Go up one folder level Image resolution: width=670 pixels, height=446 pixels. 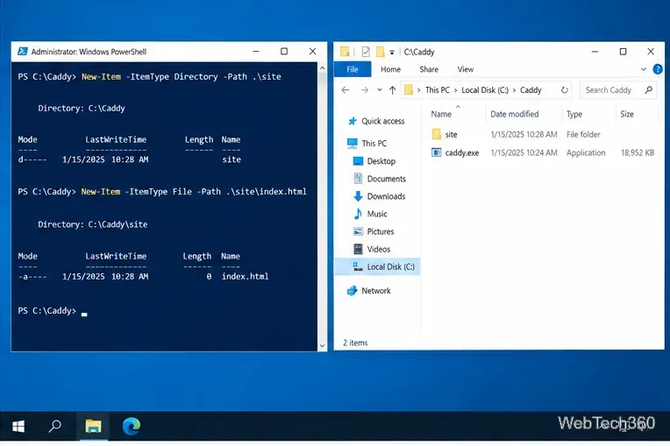(x=392, y=90)
